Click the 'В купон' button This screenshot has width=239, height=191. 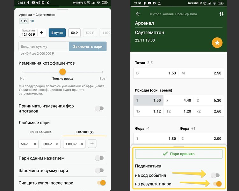57,33
